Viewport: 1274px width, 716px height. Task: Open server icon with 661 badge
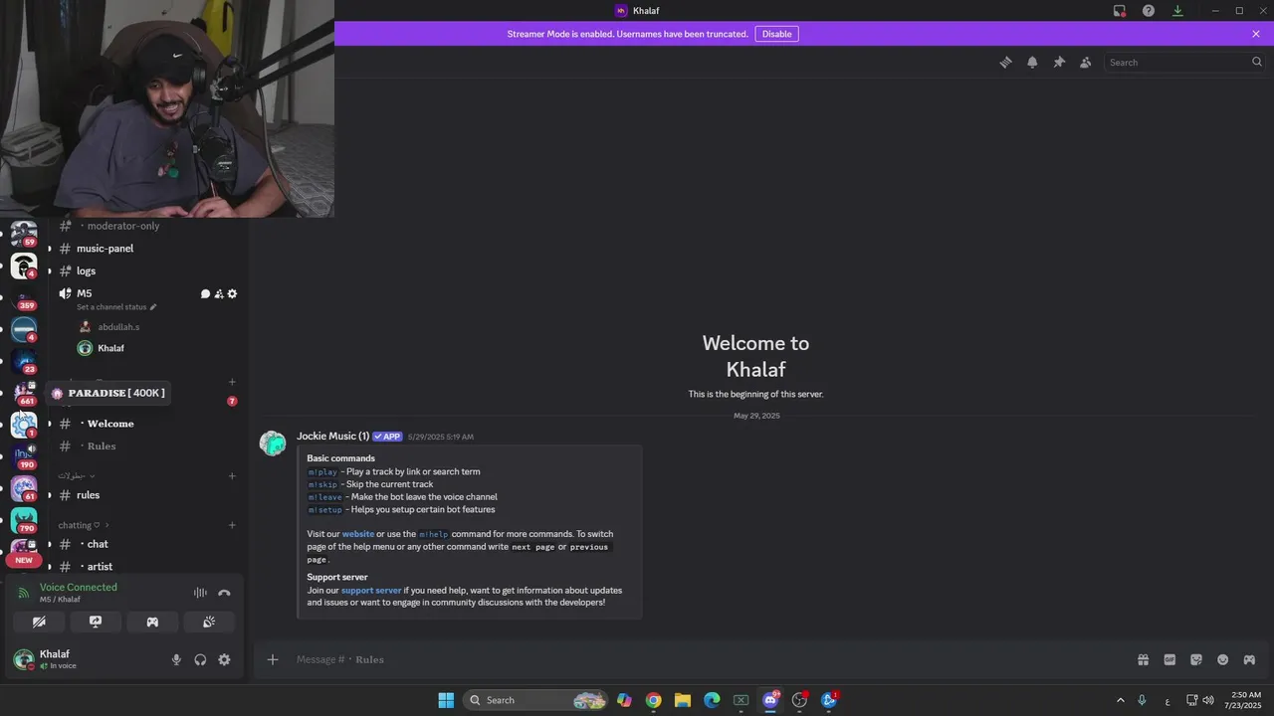pyautogui.click(x=24, y=392)
